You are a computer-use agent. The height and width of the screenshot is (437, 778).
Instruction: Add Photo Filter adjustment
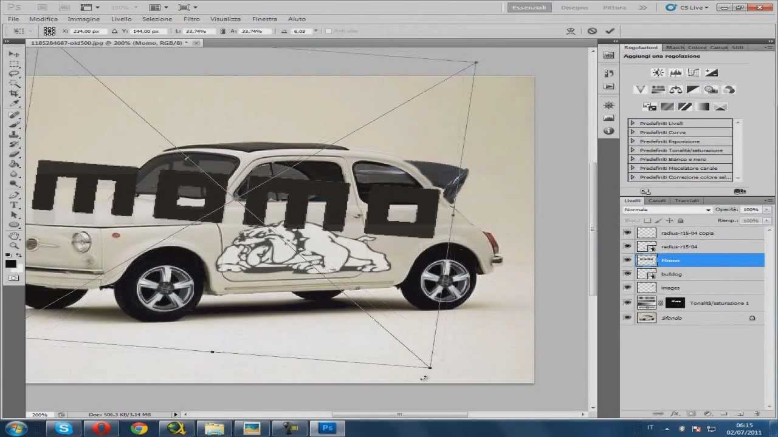tap(711, 89)
